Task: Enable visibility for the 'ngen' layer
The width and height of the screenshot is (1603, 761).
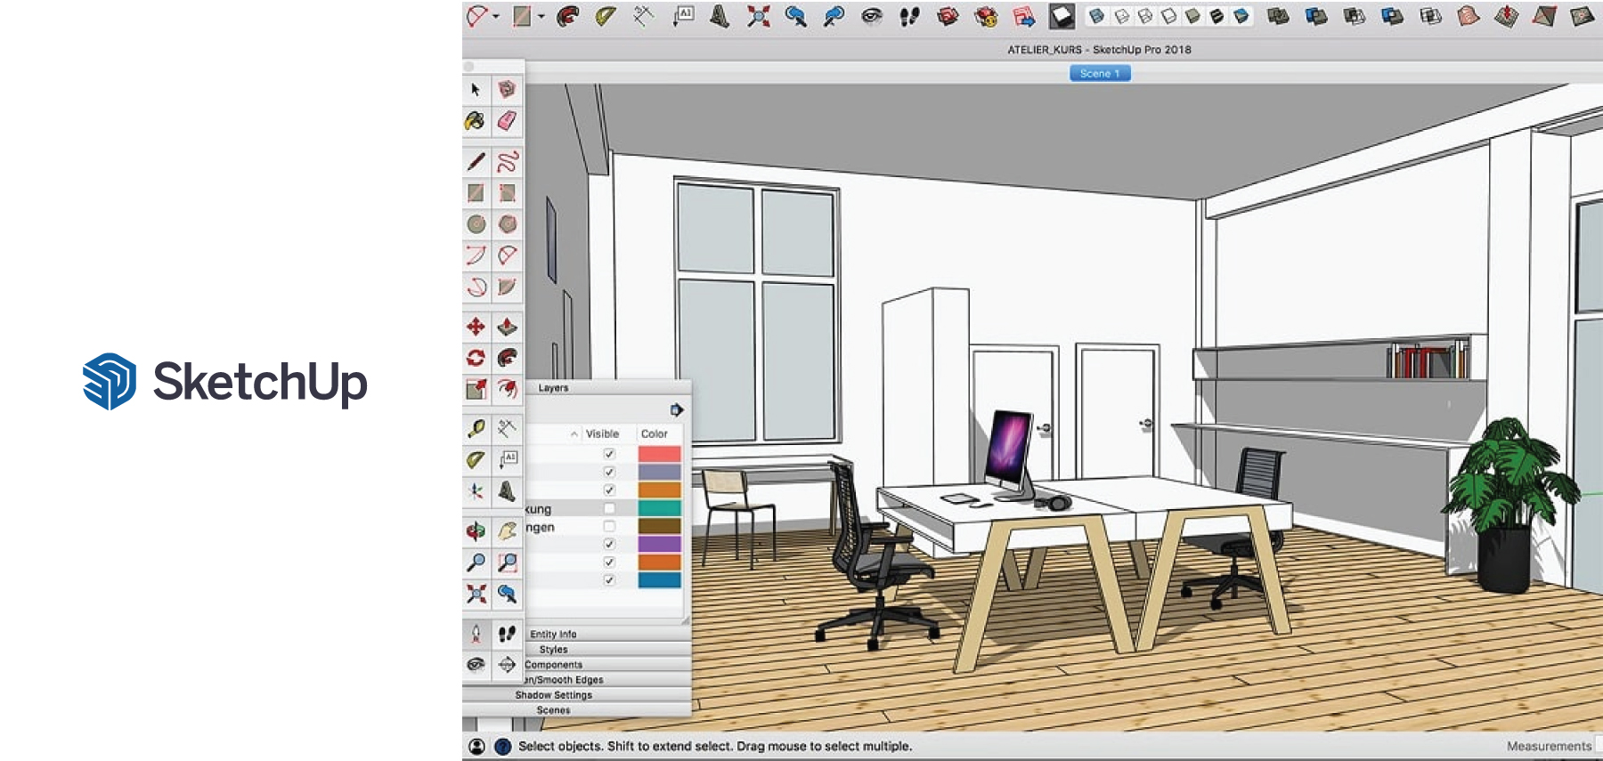Action: pyautogui.click(x=609, y=526)
